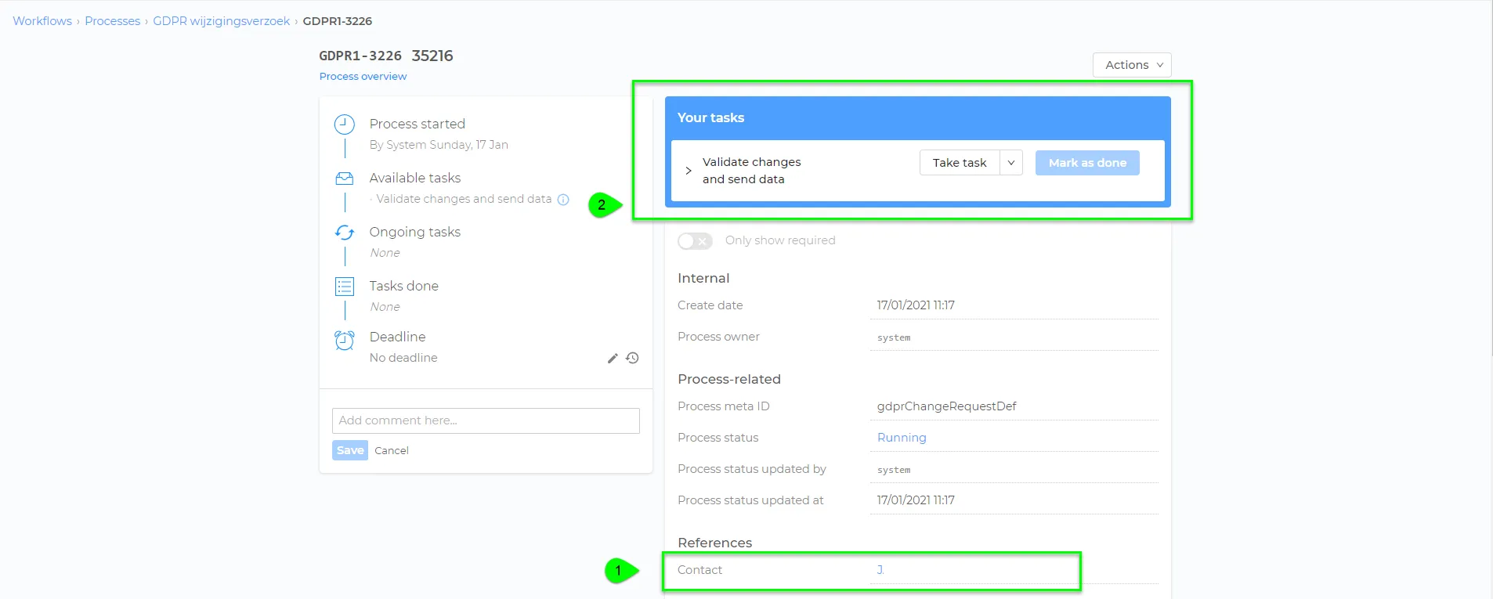Click the Your tasks header
Image resolution: width=1493 pixels, height=599 pixels.
(x=710, y=117)
